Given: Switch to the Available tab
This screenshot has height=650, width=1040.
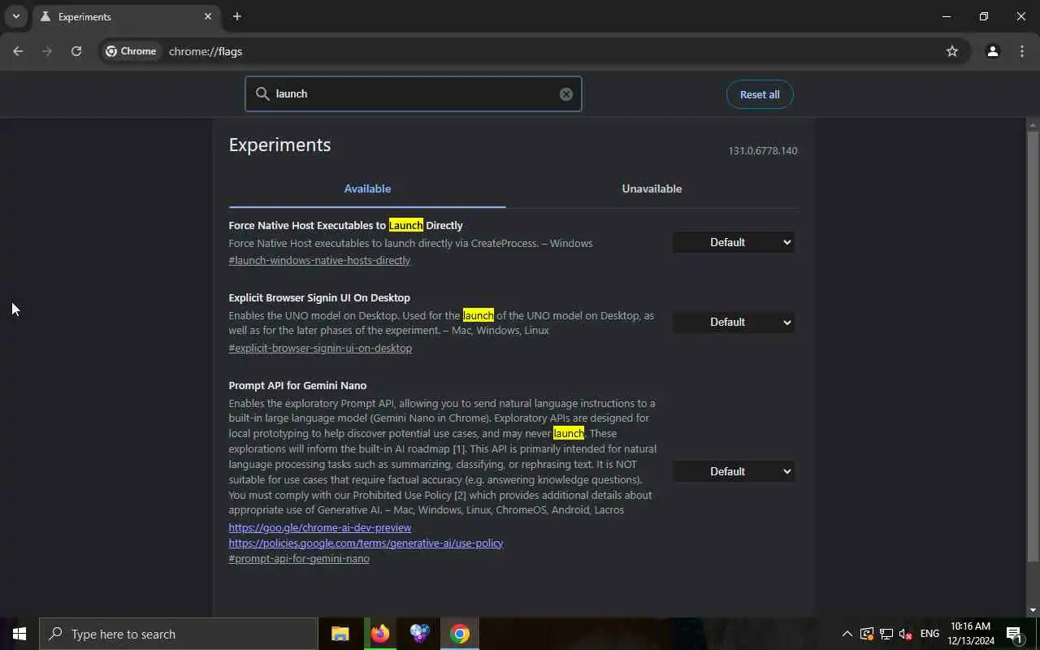Looking at the screenshot, I should pos(367,188).
